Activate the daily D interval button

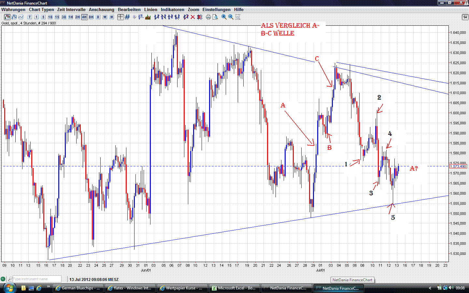point(97,17)
